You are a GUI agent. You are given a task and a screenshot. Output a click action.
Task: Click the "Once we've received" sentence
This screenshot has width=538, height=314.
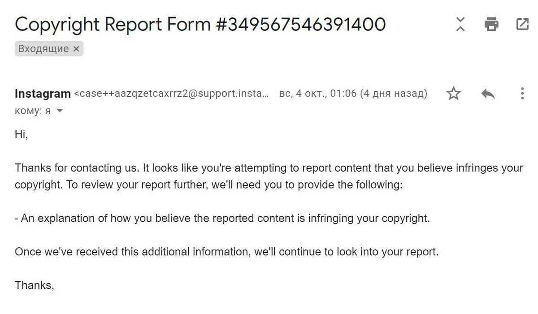coord(226,252)
